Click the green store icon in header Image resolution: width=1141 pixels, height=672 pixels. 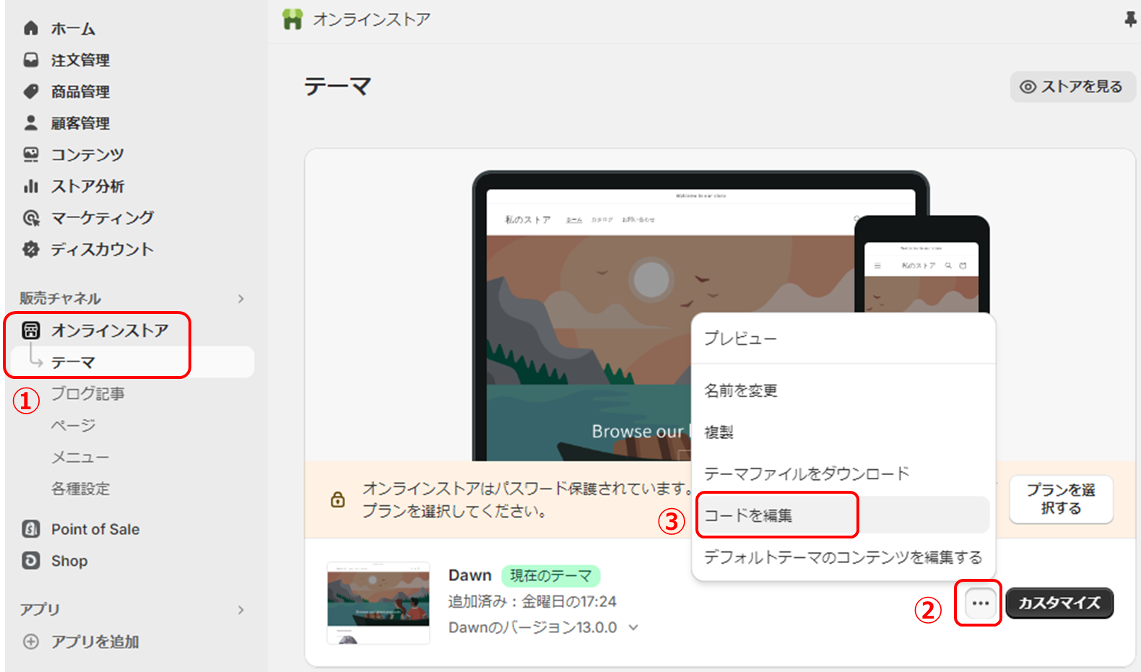[292, 19]
